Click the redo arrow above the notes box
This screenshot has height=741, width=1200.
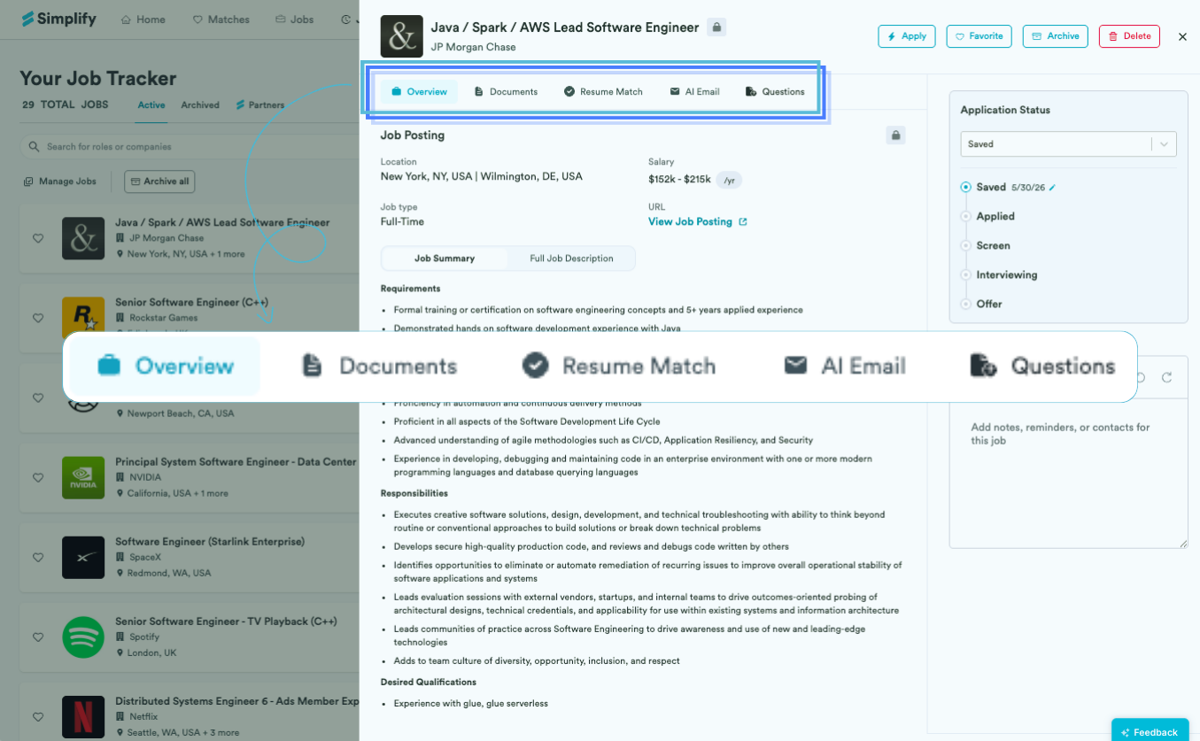pyautogui.click(x=1167, y=378)
